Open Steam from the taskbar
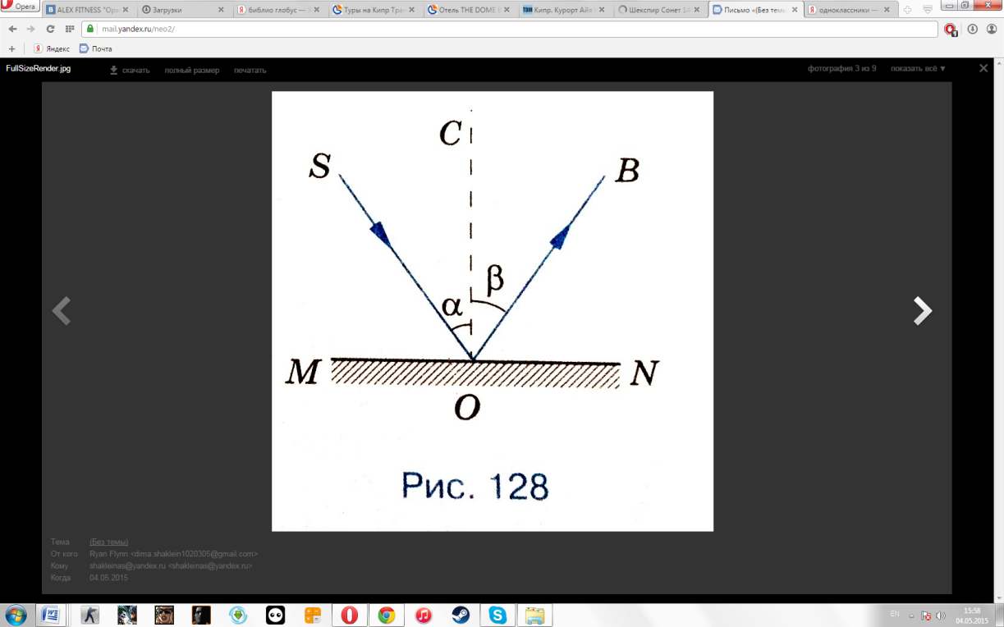 pos(461,615)
